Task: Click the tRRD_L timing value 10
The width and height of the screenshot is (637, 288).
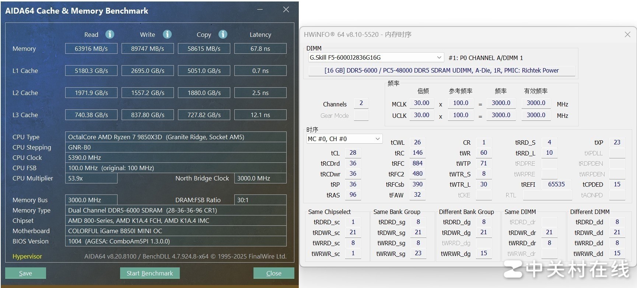Action: coord(549,152)
